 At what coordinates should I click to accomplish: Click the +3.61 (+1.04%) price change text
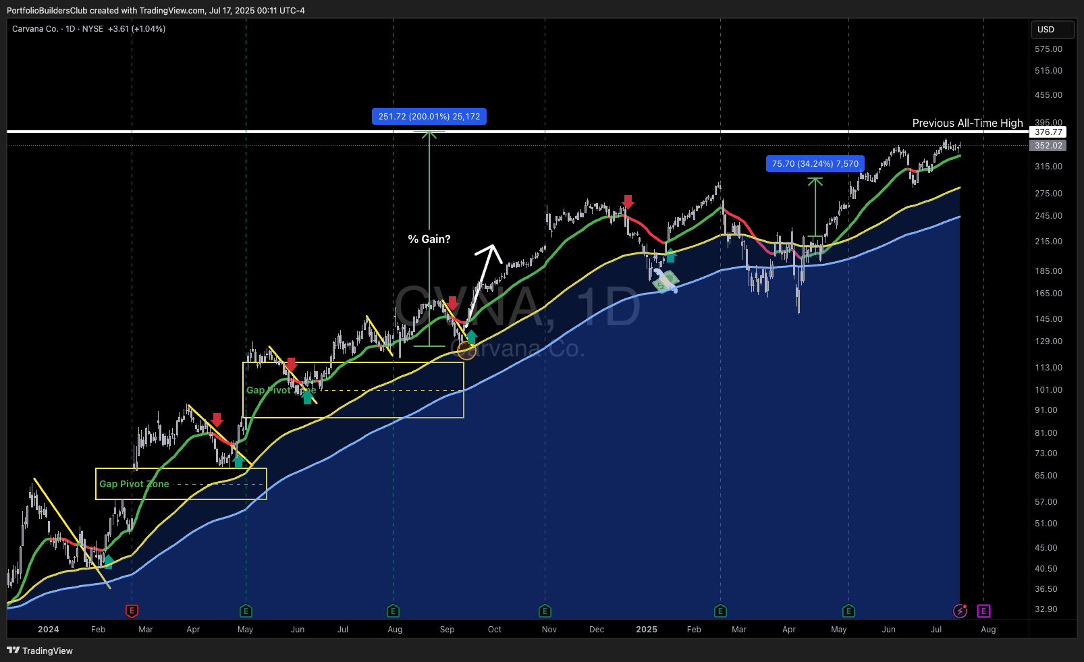click(x=136, y=29)
